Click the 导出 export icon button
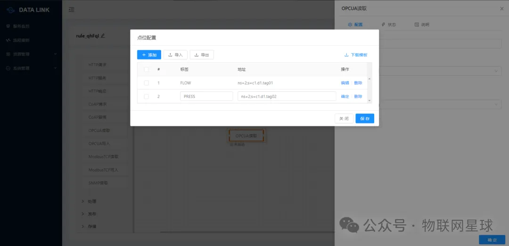509x246 pixels. 202,55
